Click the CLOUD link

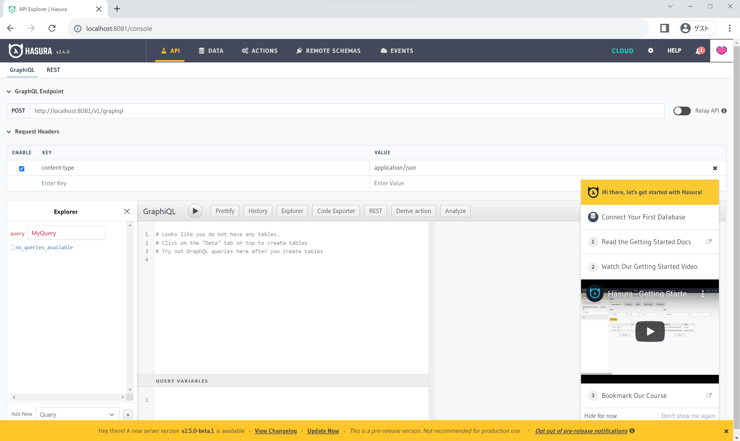coord(622,51)
